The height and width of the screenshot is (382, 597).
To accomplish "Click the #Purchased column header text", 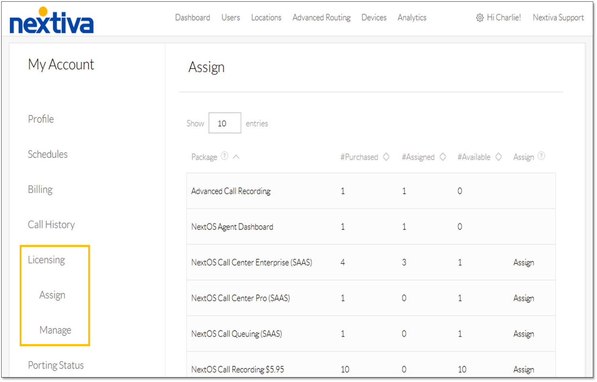I will 359,157.
